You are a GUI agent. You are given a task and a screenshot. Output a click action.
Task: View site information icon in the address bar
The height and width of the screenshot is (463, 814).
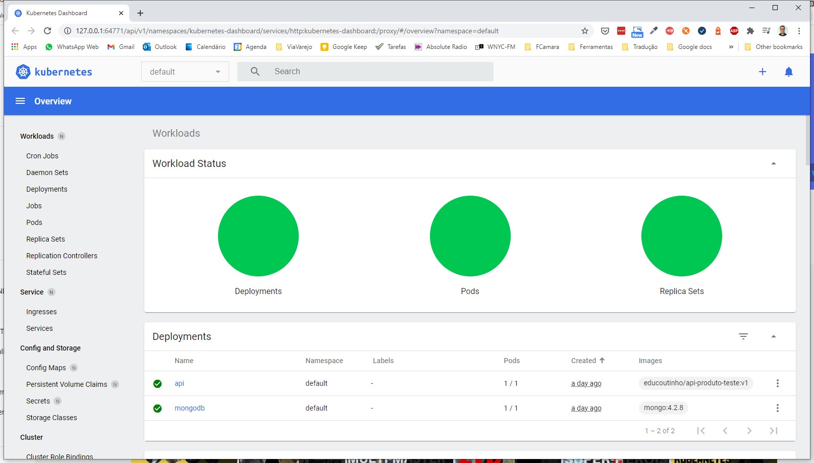pyautogui.click(x=67, y=31)
